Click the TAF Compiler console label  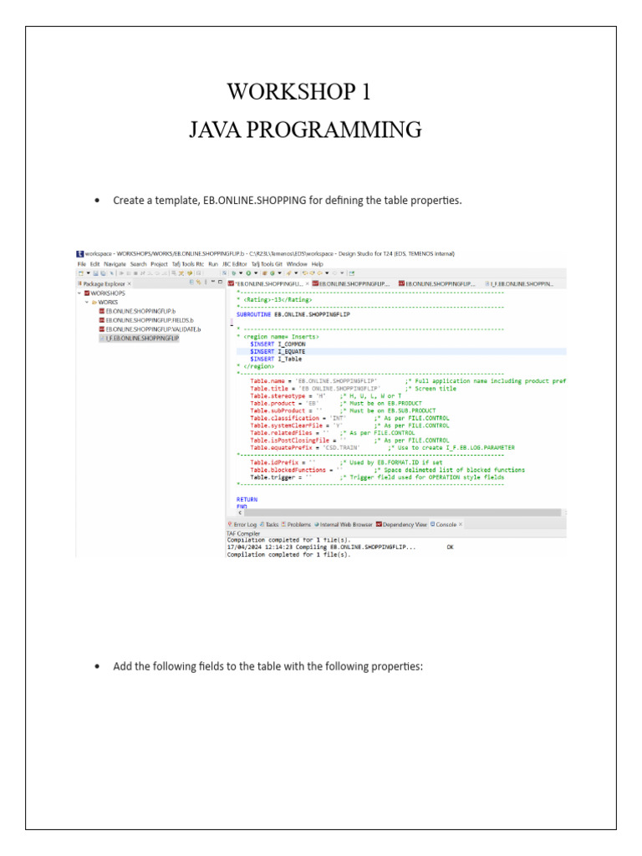click(x=243, y=533)
